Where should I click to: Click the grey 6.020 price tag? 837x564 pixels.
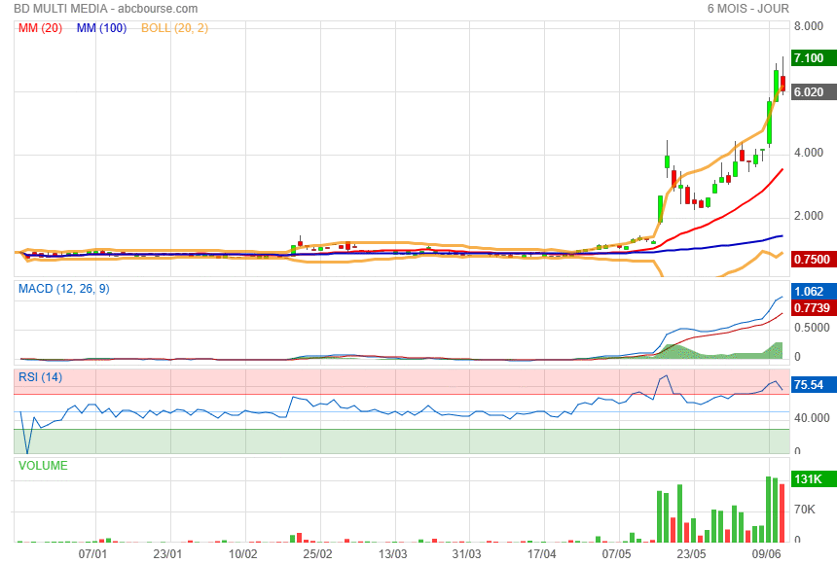point(814,91)
